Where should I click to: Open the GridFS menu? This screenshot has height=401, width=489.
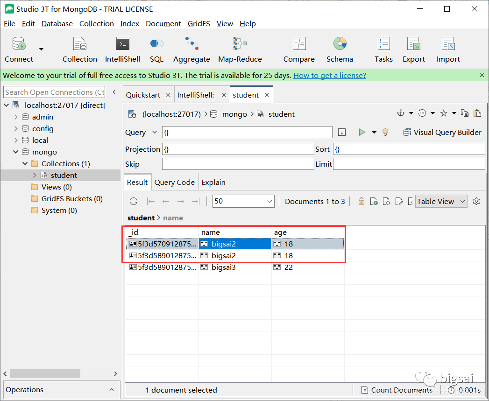(198, 24)
